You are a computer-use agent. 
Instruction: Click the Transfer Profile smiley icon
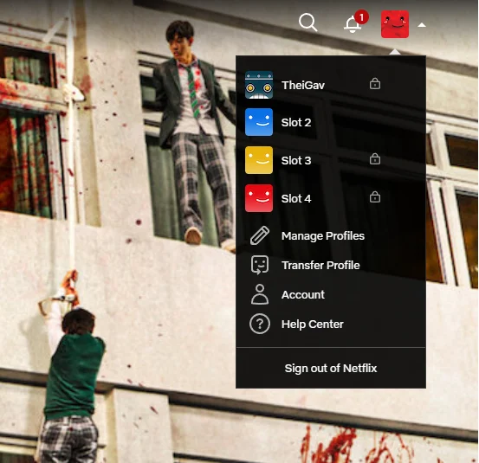260,265
